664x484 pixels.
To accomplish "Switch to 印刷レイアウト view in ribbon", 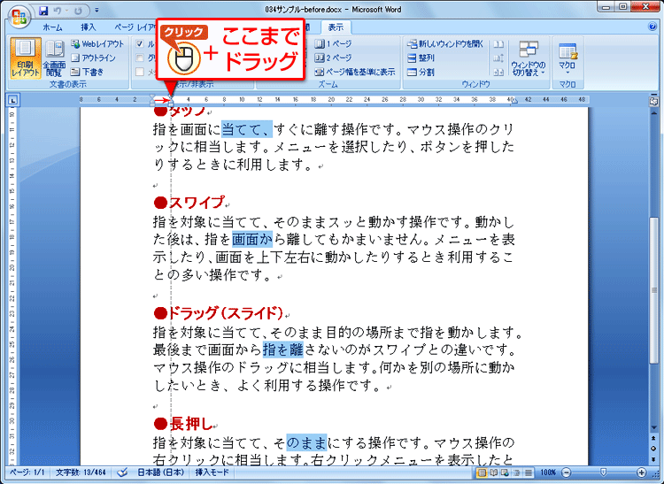I will pos(26,58).
